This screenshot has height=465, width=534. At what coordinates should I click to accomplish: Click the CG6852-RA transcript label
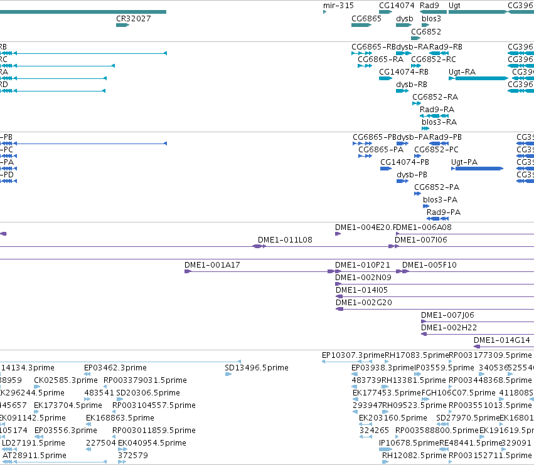click(x=435, y=97)
